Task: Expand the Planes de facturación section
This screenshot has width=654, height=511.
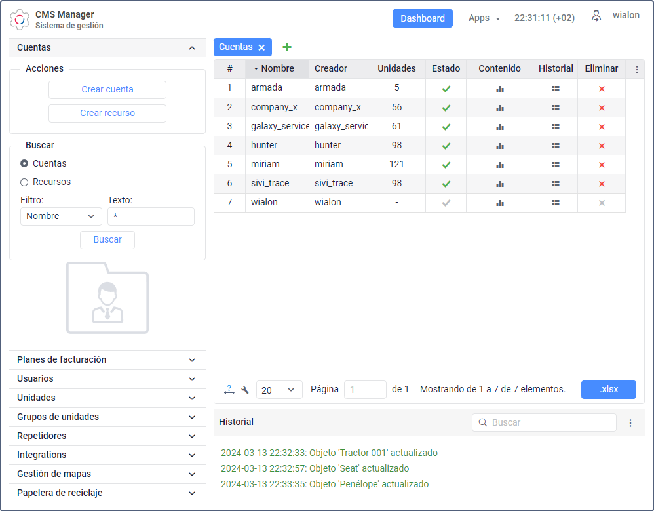Action: click(x=107, y=360)
